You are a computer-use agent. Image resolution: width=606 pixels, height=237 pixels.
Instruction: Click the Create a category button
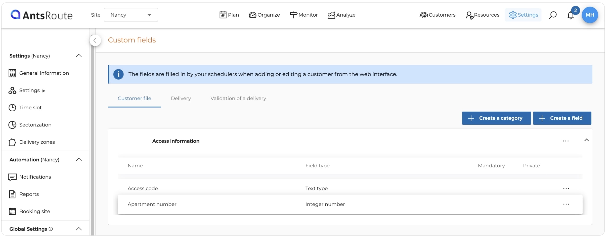click(496, 118)
